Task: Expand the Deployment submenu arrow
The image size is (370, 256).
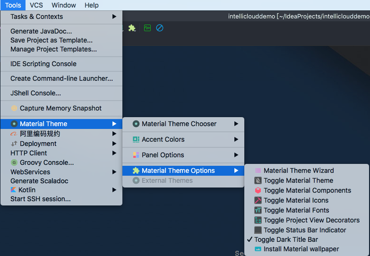Action: (114, 144)
